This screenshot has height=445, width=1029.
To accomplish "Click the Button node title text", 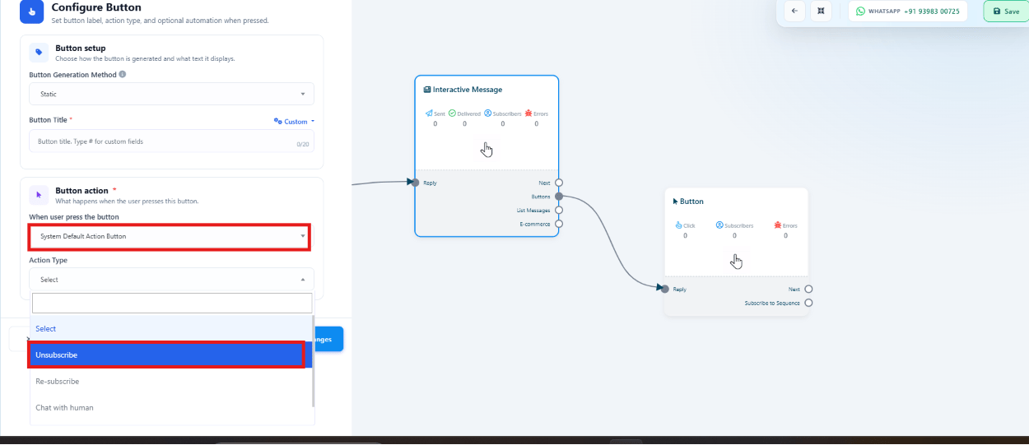I will click(x=691, y=201).
